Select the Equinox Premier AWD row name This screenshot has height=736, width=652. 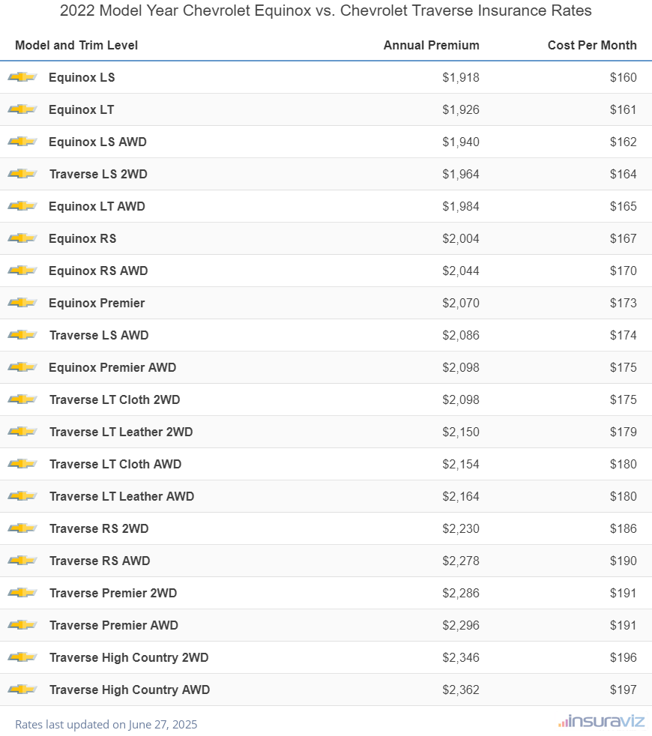112,367
